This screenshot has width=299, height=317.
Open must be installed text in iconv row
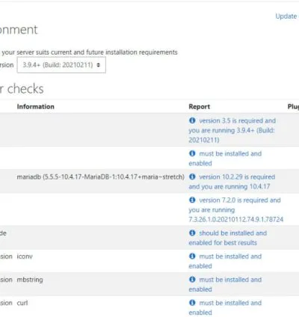tap(225, 261)
